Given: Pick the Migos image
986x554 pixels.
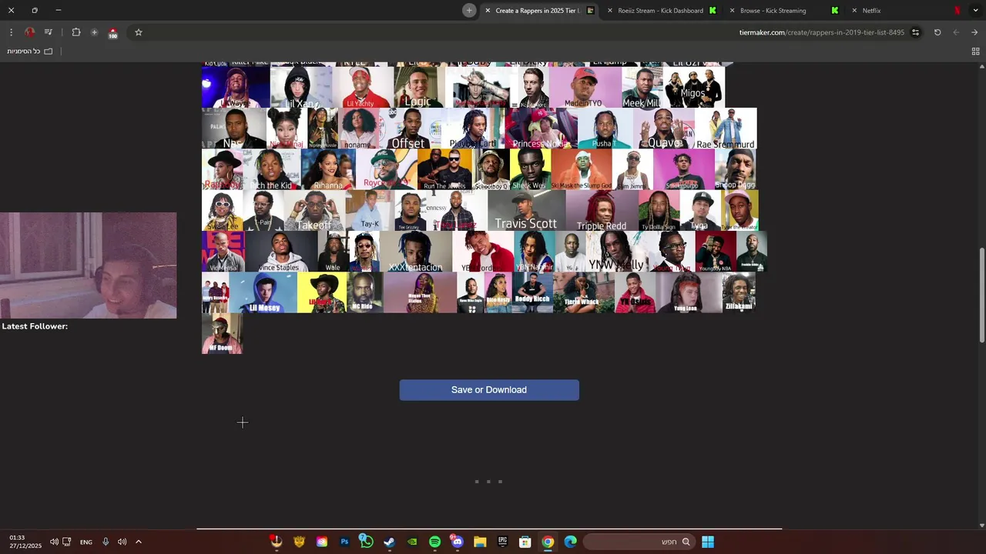Looking at the screenshot, I should point(693,88).
